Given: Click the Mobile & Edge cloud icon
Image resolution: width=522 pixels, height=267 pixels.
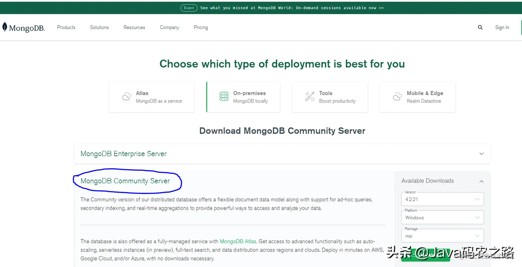Looking at the screenshot, I should pos(397,97).
